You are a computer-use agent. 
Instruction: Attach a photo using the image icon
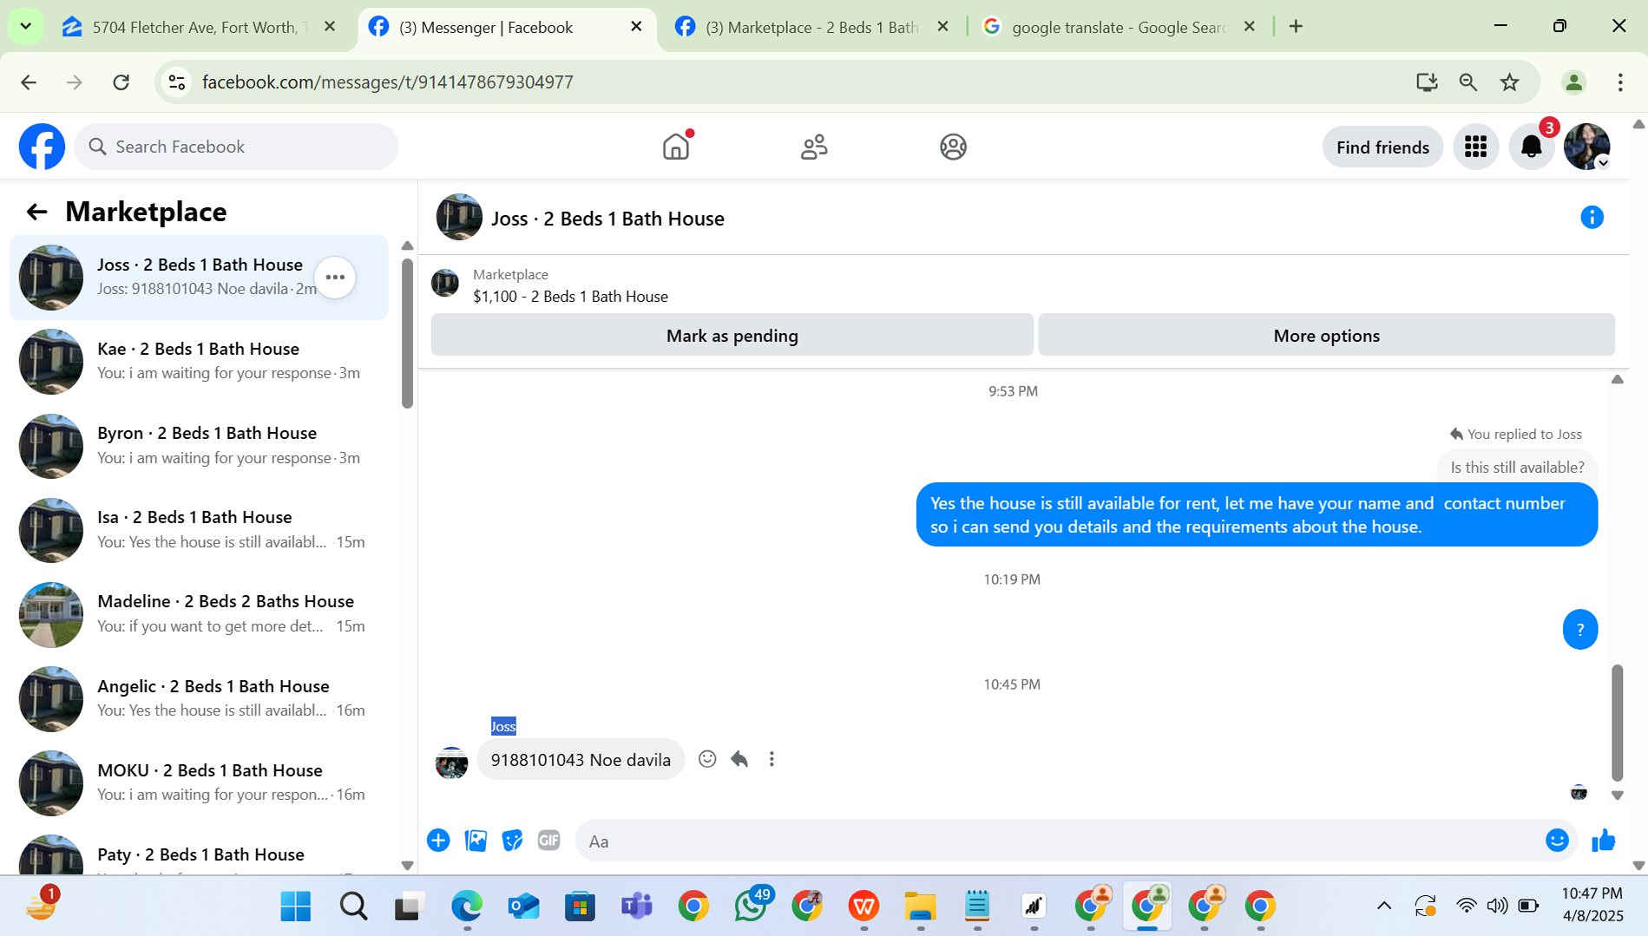476,841
